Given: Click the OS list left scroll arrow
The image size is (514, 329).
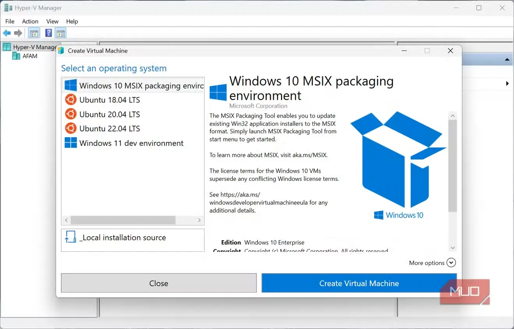Looking at the screenshot, I should click(x=66, y=220).
